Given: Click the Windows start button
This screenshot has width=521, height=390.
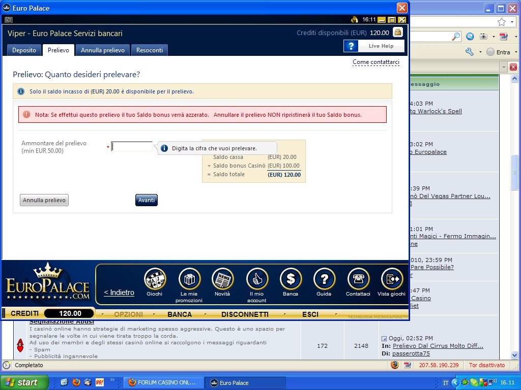Looking at the screenshot, I should click(x=24, y=382).
